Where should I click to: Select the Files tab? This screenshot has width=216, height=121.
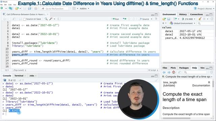165,68
